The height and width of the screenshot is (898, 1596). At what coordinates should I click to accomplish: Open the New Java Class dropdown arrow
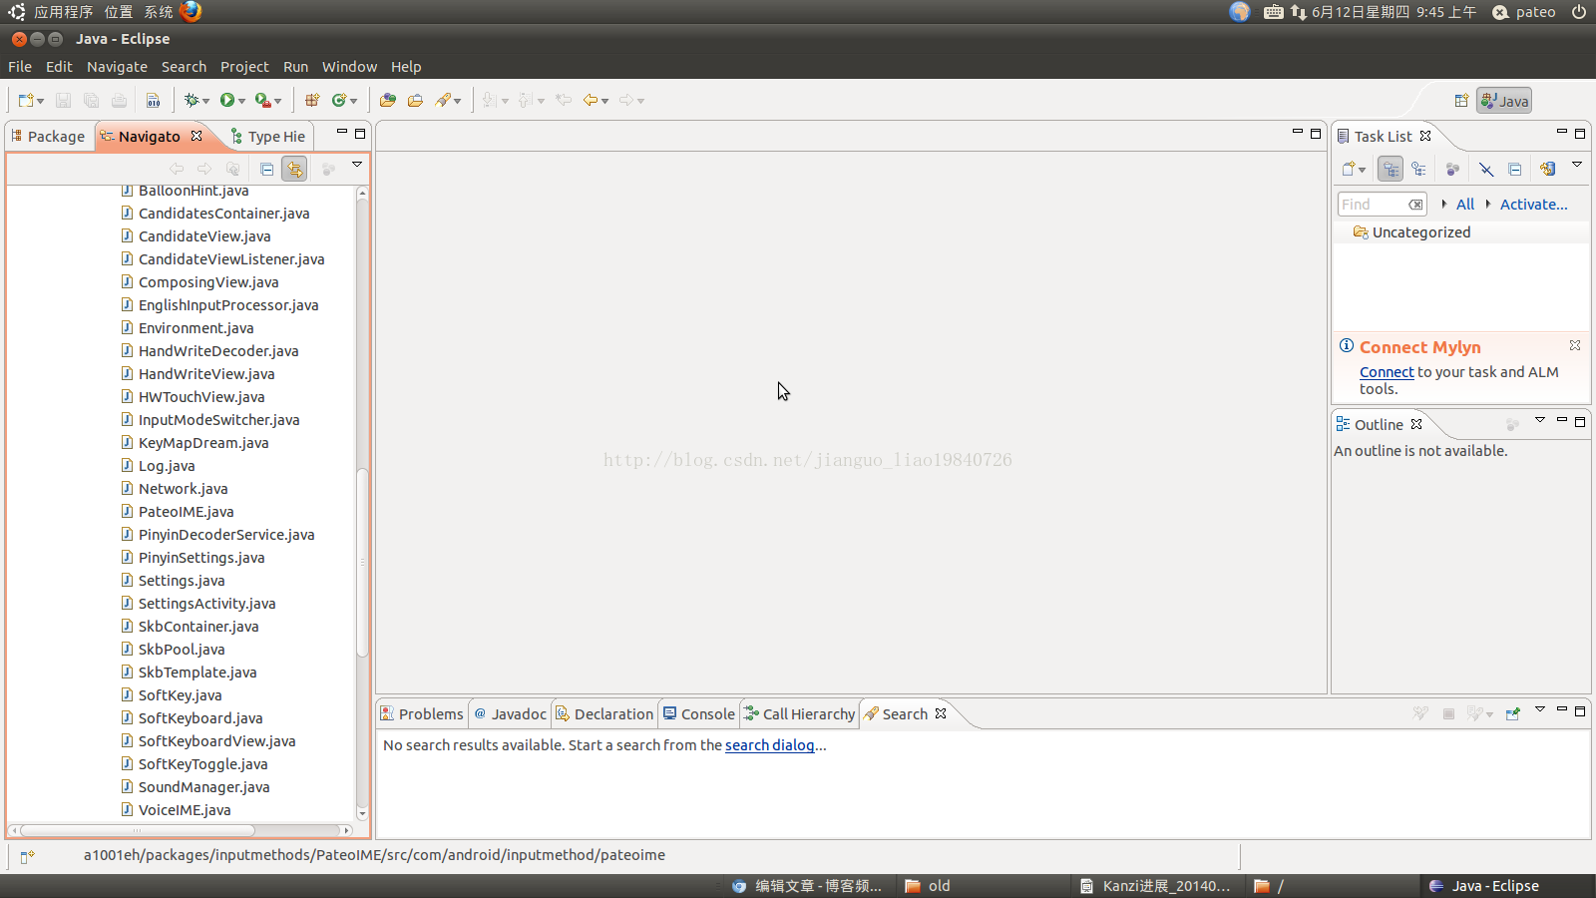click(354, 101)
